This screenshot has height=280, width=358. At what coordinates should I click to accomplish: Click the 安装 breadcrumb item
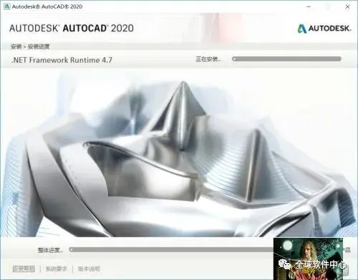16,46
